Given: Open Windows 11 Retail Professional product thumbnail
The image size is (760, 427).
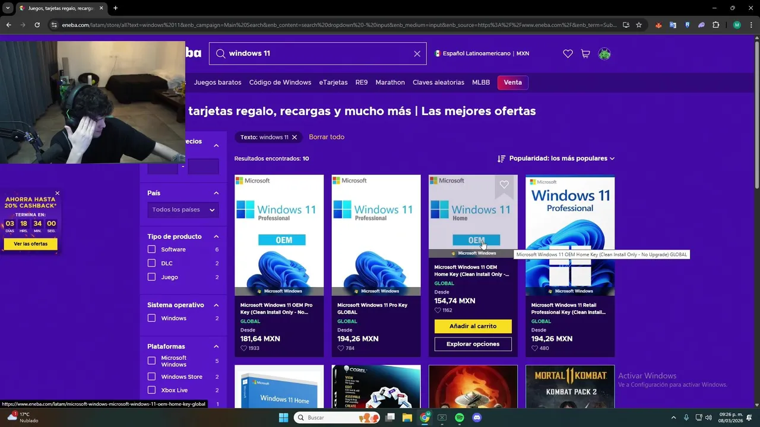Looking at the screenshot, I should 570,235.
